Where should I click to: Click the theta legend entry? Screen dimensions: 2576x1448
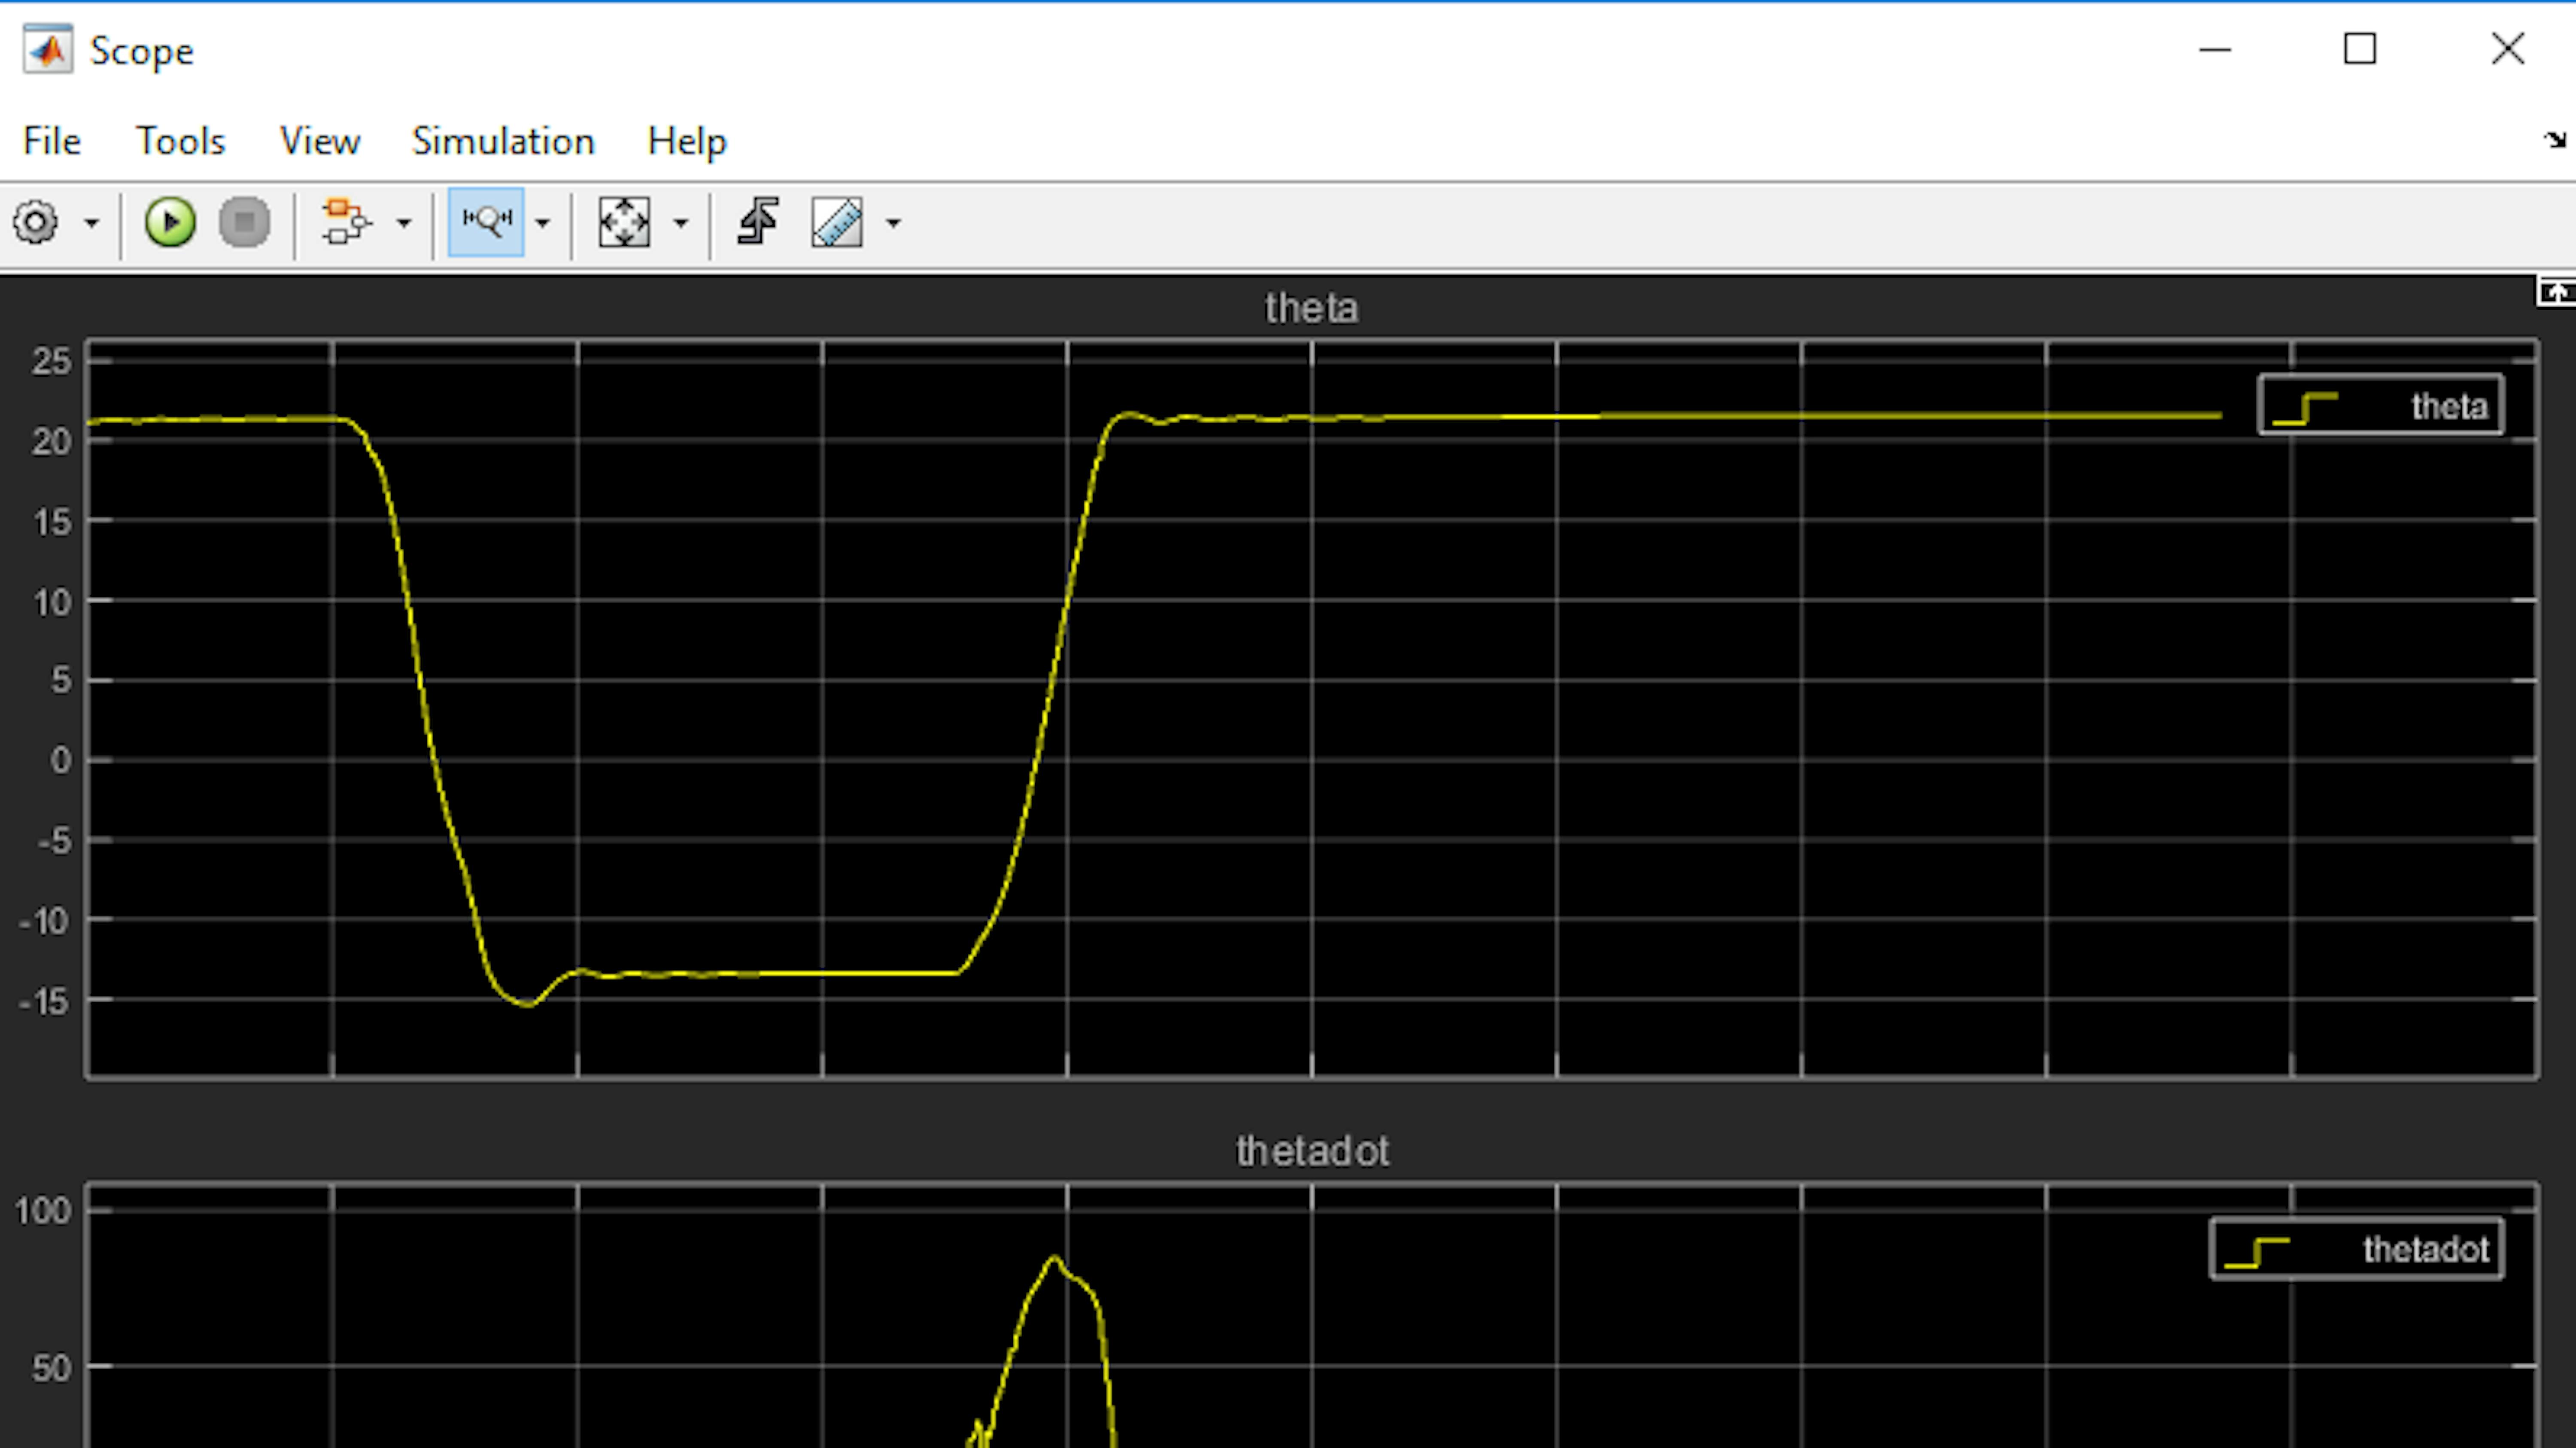click(2381, 405)
